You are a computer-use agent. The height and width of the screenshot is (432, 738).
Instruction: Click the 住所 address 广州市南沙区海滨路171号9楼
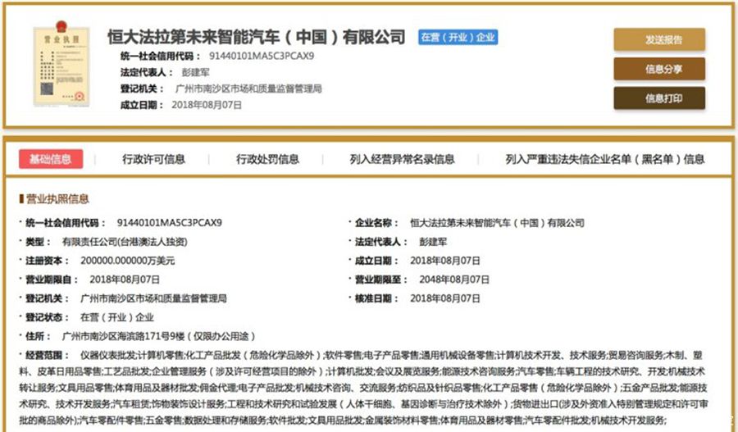point(157,336)
